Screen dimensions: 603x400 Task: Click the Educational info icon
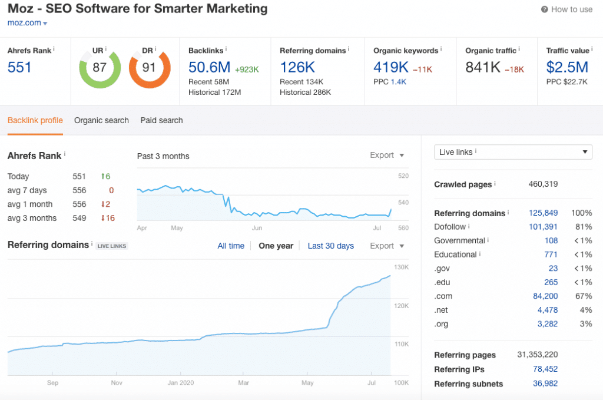tap(480, 253)
